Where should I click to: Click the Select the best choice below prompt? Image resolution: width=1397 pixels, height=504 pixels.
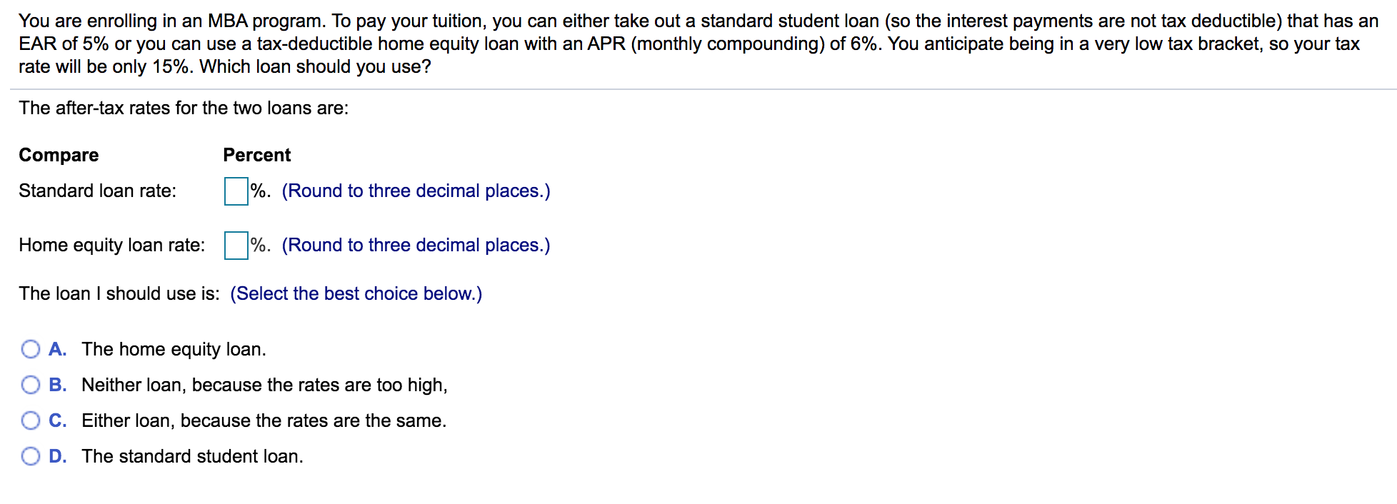[356, 293]
